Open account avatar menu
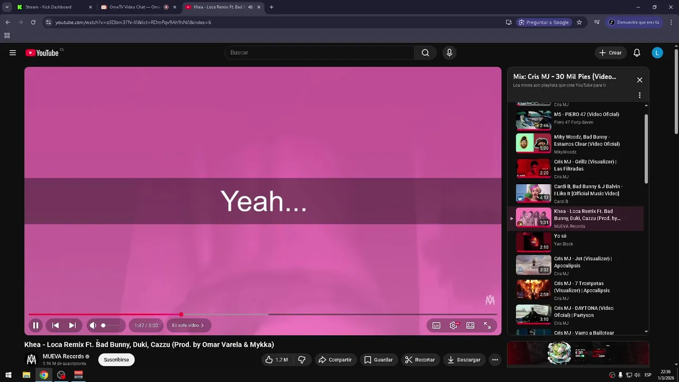Viewport: 679px width, 382px height. point(657,53)
